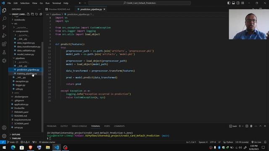Switch to the PORTS panel tab
This screenshot has height=151, width=269.
107,126
